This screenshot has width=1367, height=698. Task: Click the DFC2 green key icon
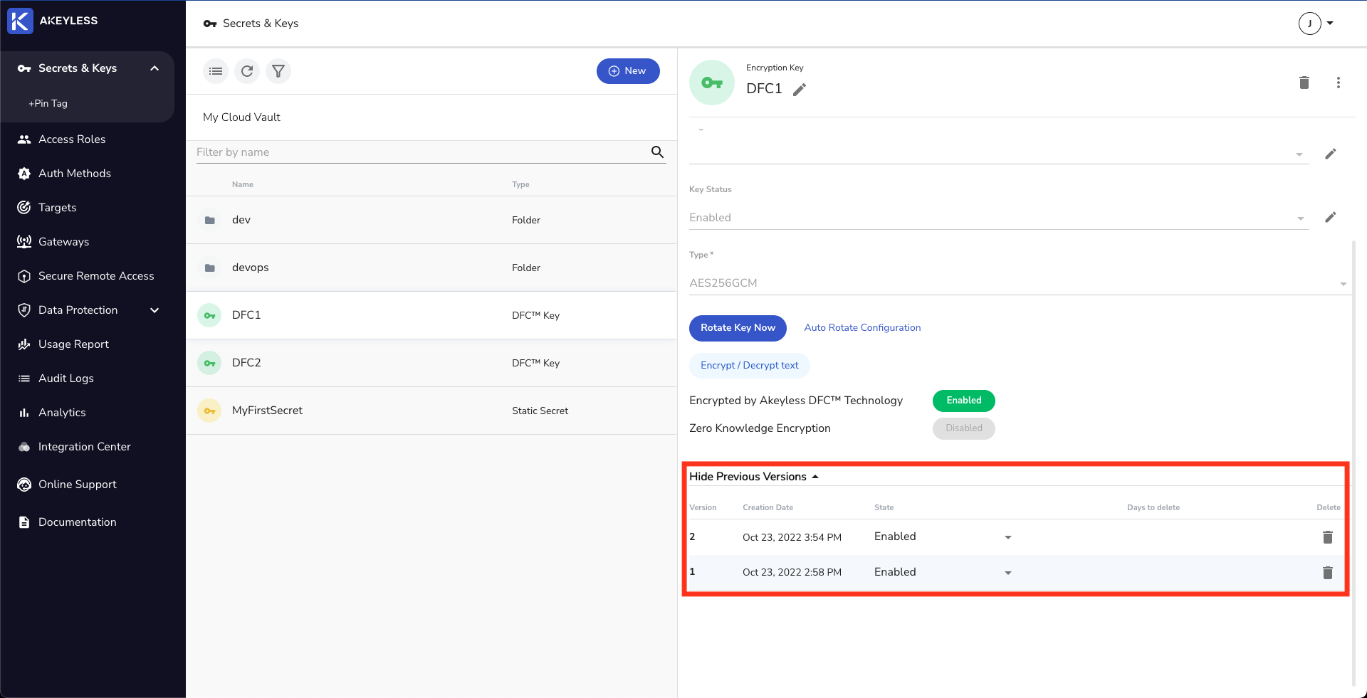pyautogui.click(x=209, y=363)
